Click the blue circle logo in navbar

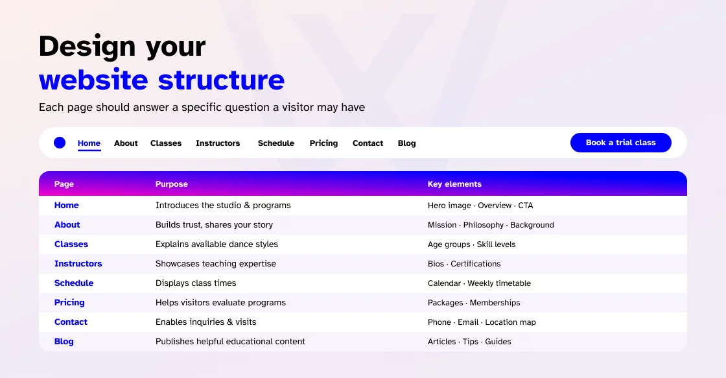coord(60,143)
